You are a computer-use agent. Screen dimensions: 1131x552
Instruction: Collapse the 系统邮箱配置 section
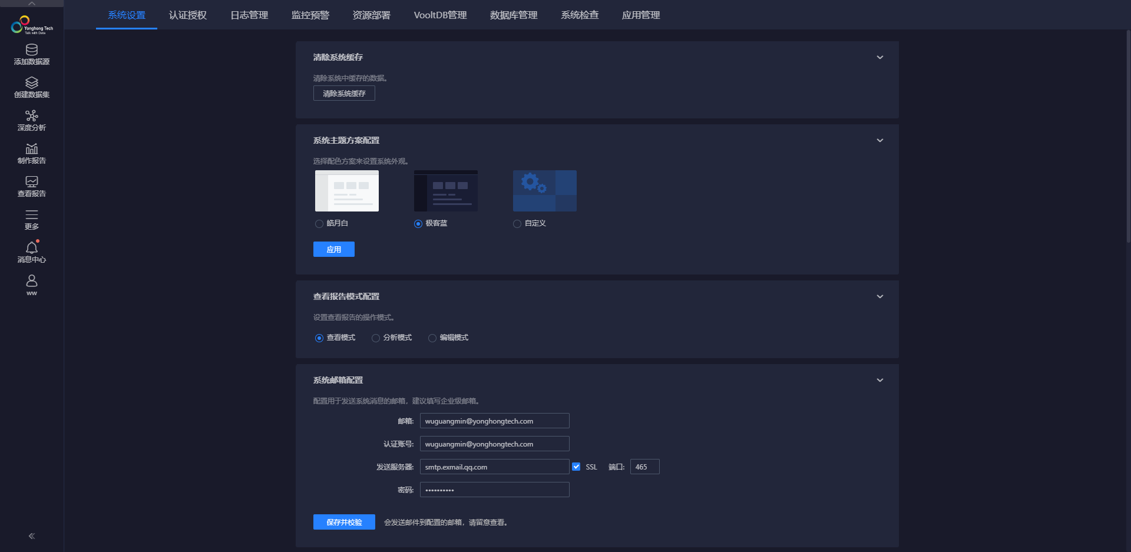pyautogui.click(x=879, y=380)
